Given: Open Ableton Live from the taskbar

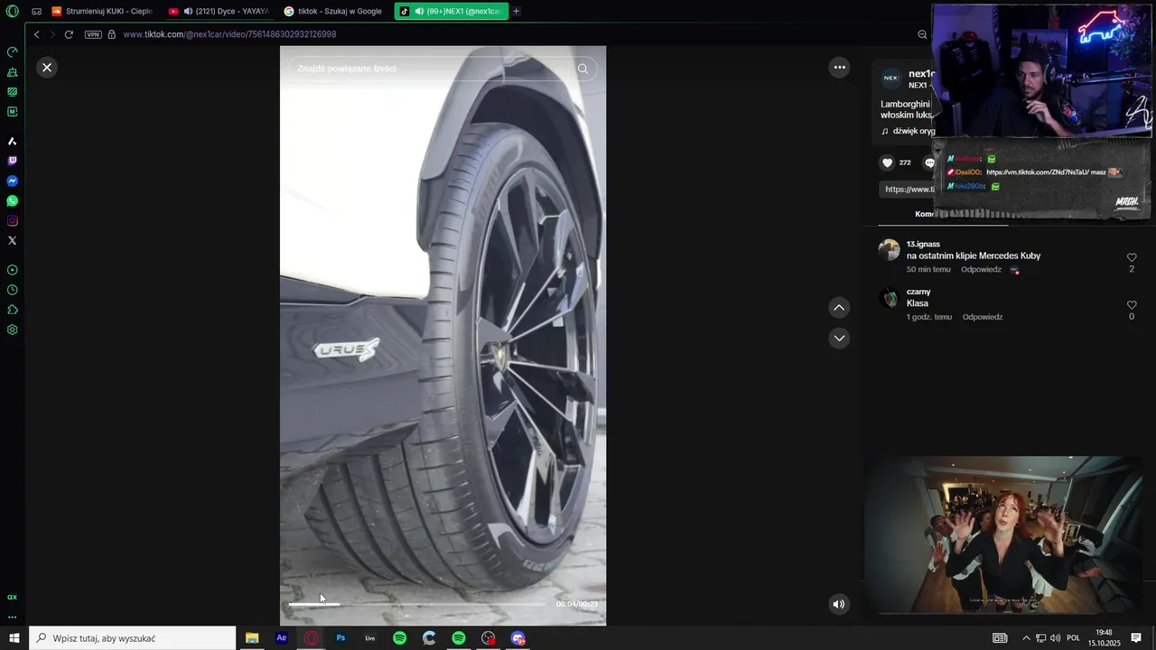Looking at the screenshot, I should [370, 638].
